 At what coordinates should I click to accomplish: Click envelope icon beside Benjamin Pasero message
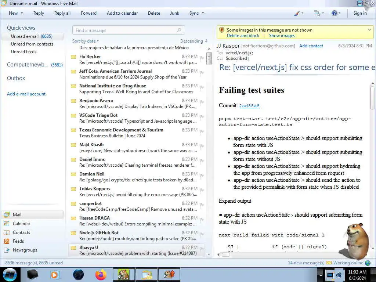click(73, 101)
